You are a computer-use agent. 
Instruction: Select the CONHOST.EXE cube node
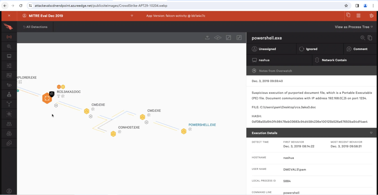[x=113, y=134]
